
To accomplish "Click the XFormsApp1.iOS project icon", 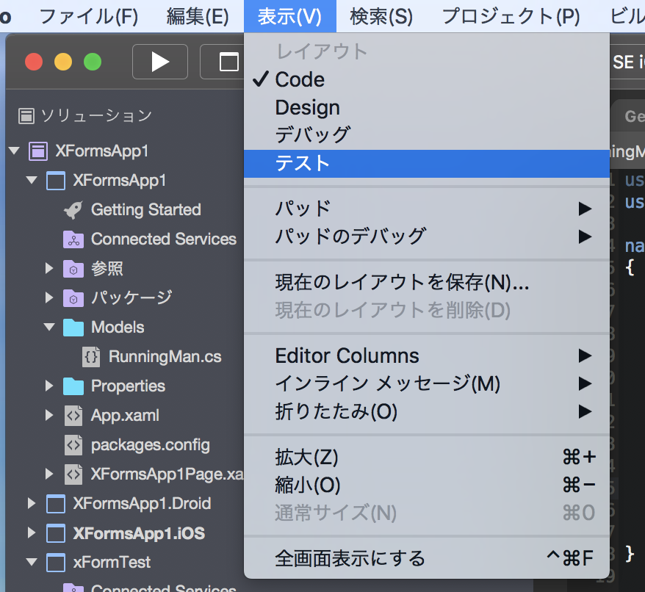I will click(x=56, y=533).
